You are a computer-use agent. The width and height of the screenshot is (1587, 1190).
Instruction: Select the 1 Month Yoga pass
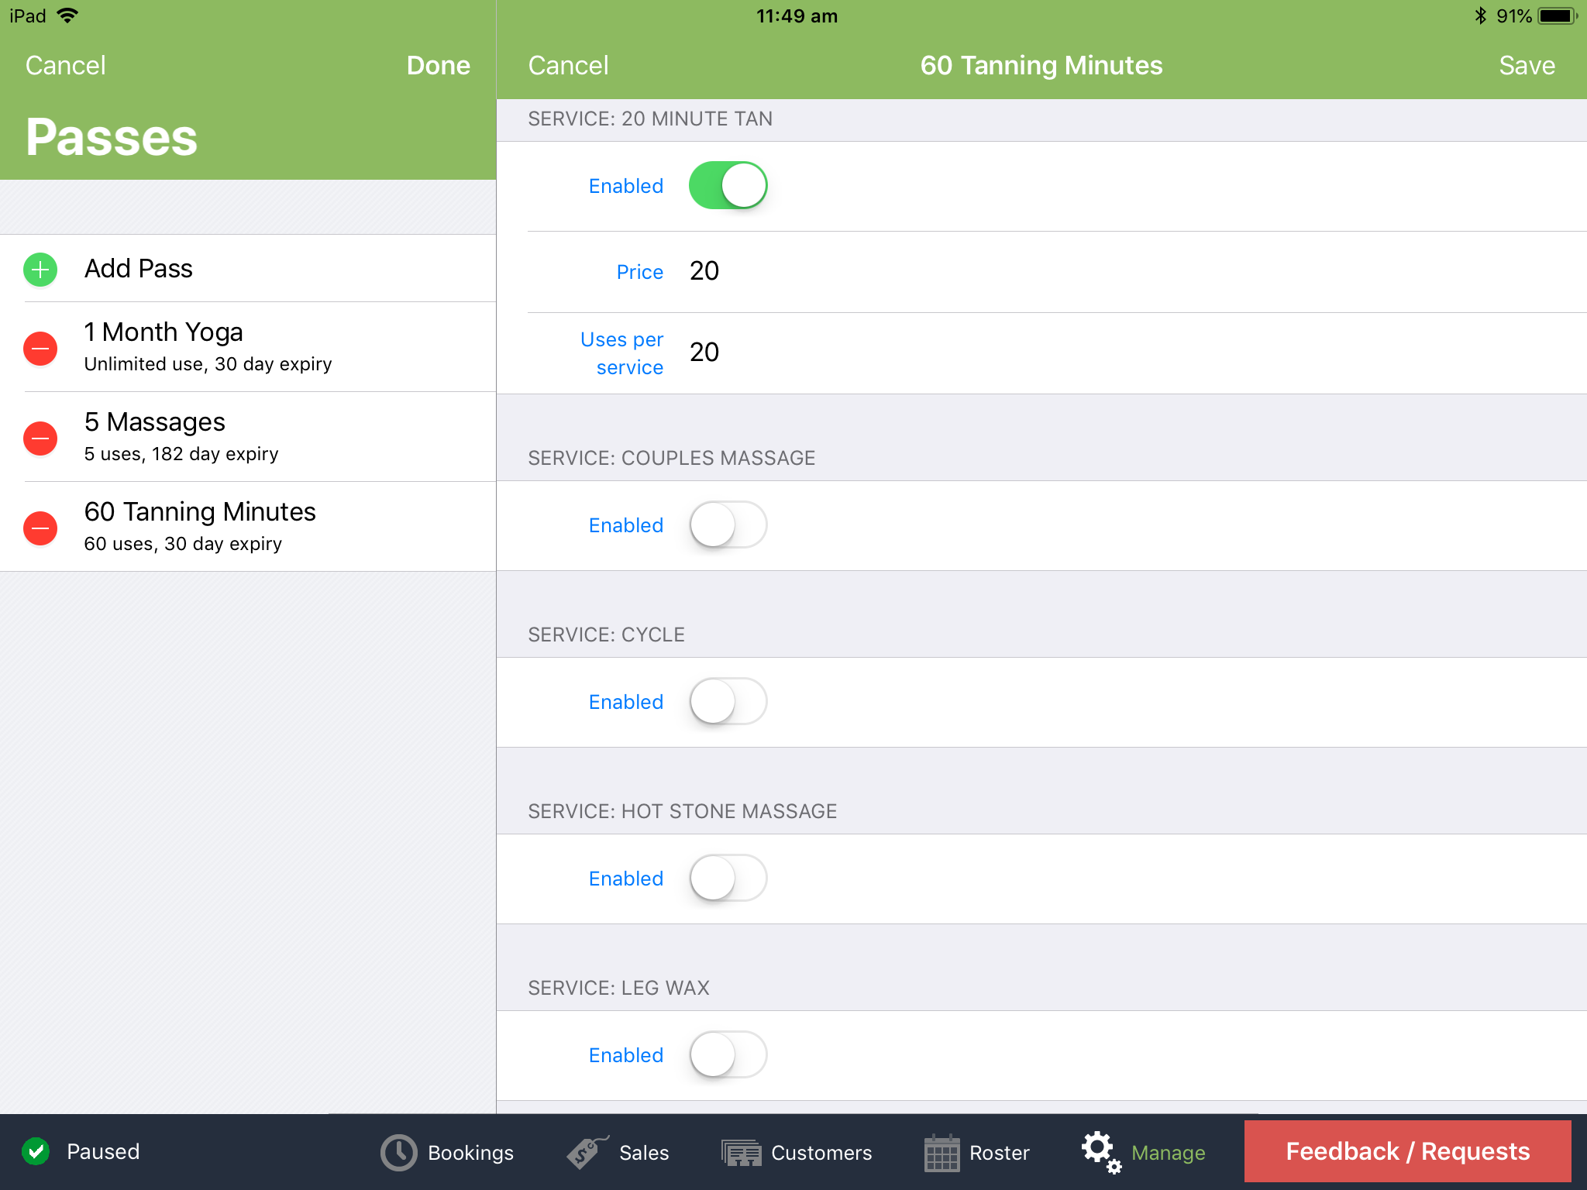coord(248,347)
